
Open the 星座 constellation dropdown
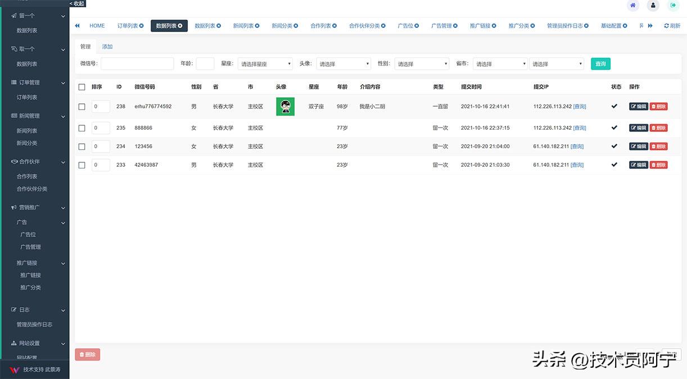(264, 63)
